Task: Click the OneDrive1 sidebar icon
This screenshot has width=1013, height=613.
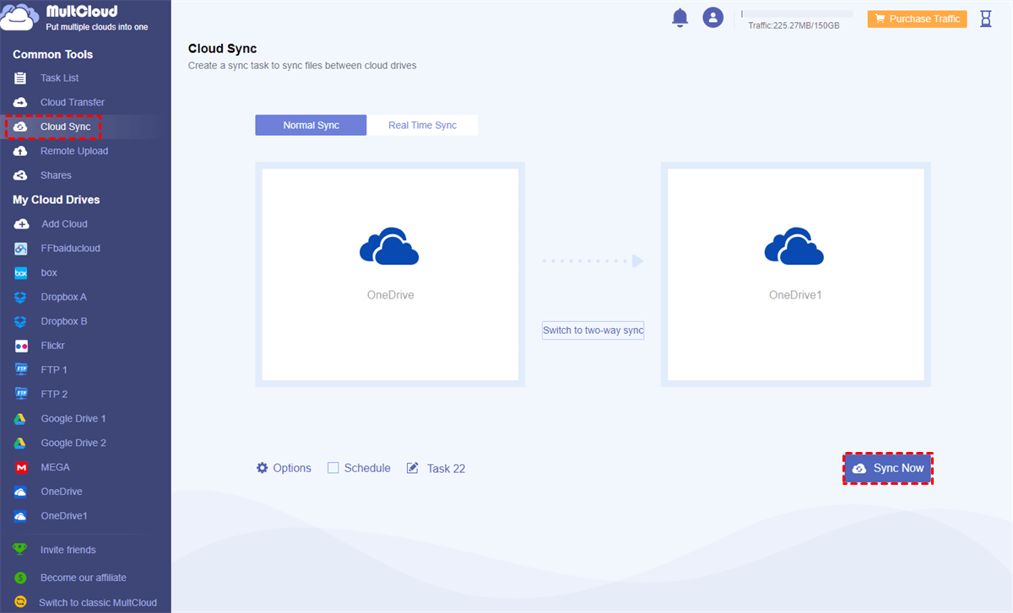Action: coord(21,516)
